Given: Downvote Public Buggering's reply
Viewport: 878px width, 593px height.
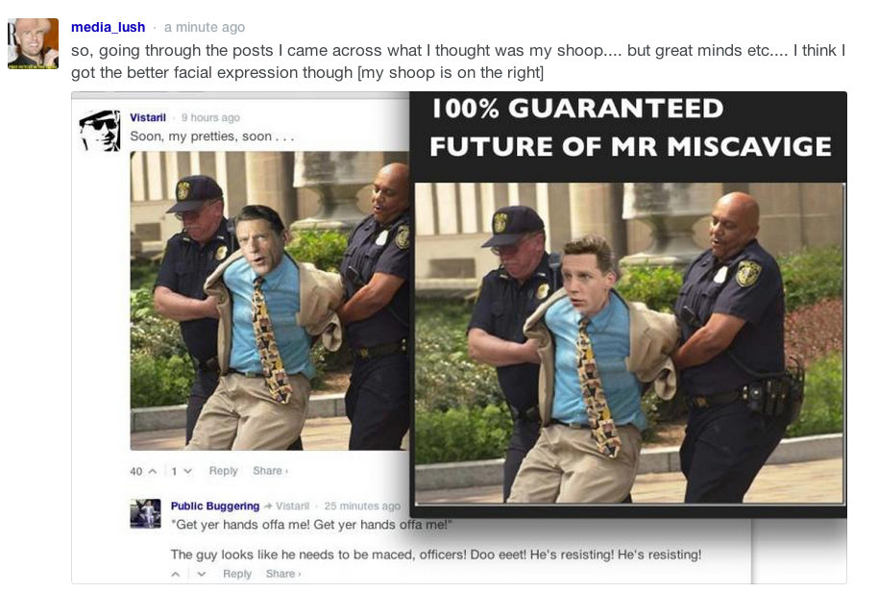Looking at the screenshot, I should (x=202, y=574).
